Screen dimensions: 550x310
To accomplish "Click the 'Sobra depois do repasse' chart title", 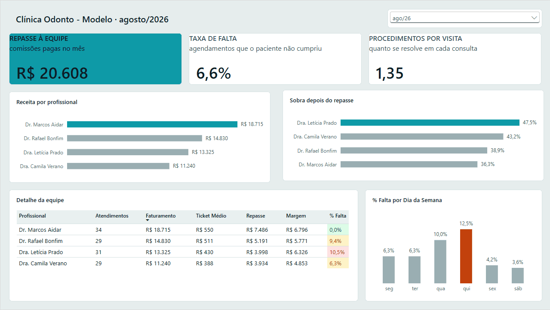I will [322, 101].
